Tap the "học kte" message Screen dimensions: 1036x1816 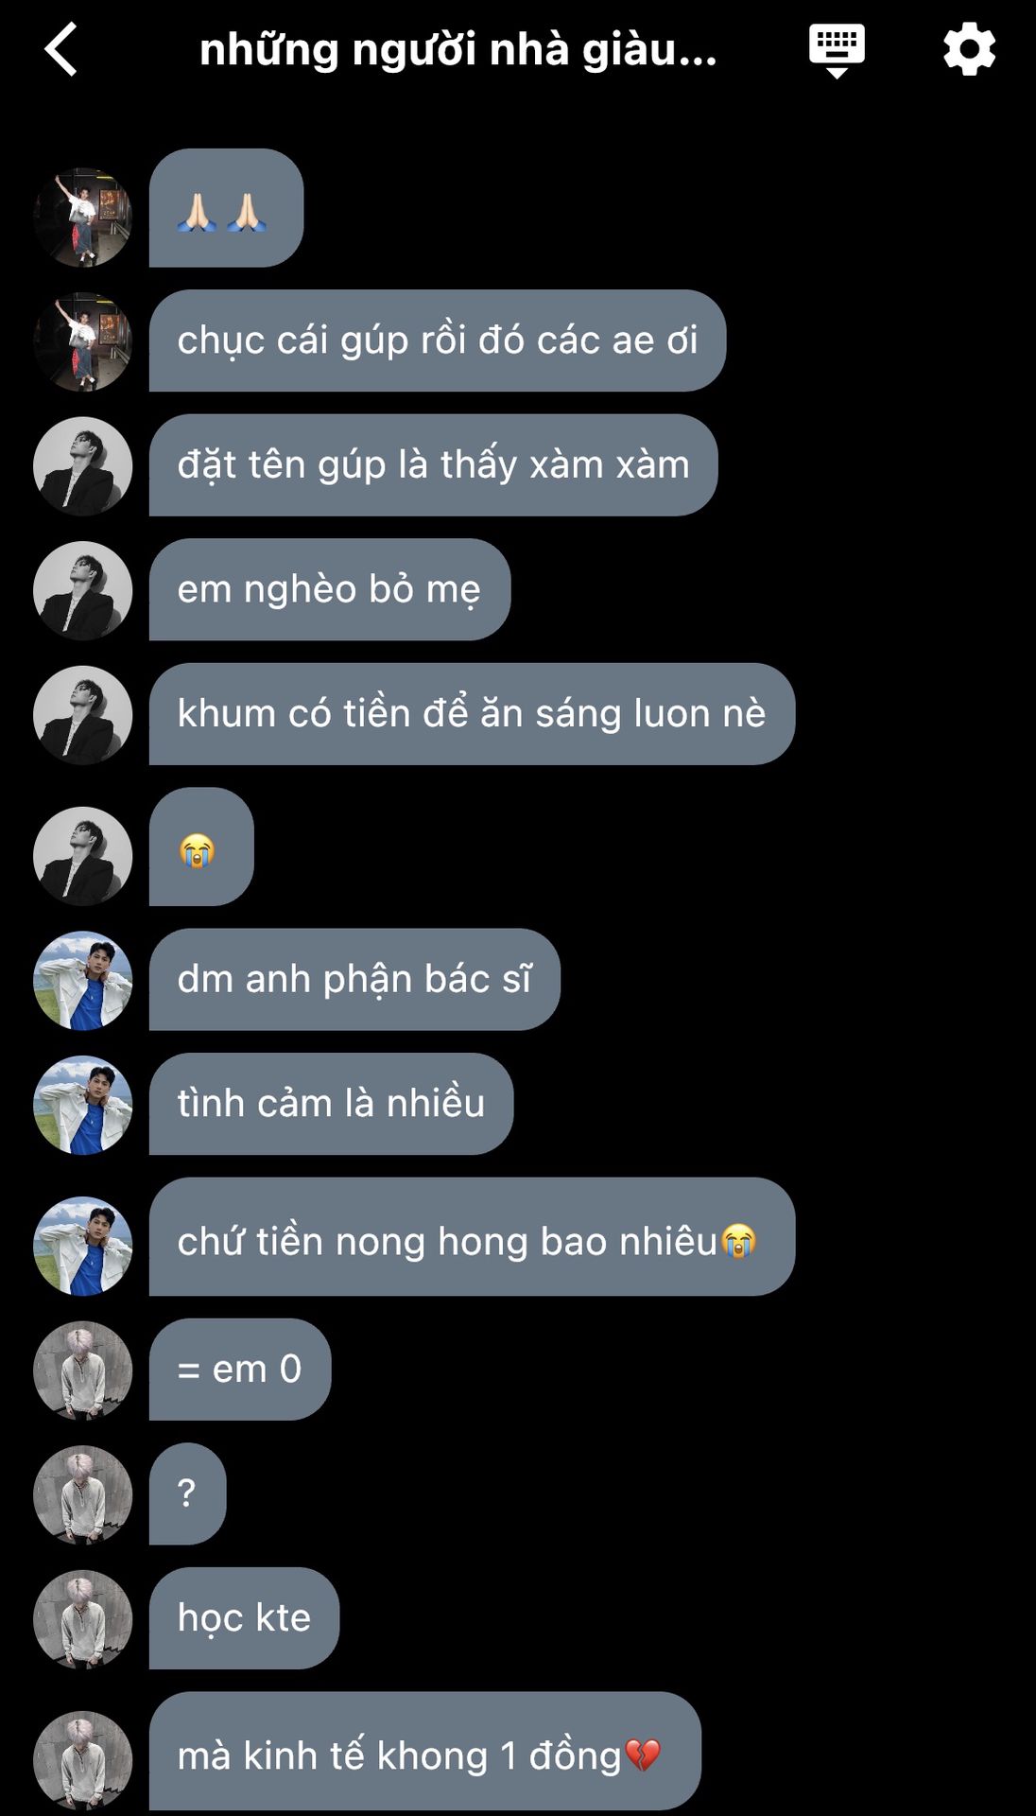[x=244, y=1618]
